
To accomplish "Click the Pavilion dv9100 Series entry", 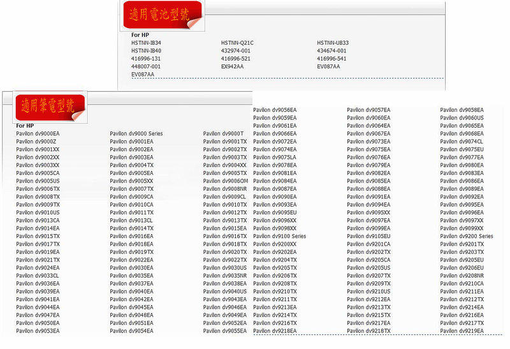I will point(280,236).
